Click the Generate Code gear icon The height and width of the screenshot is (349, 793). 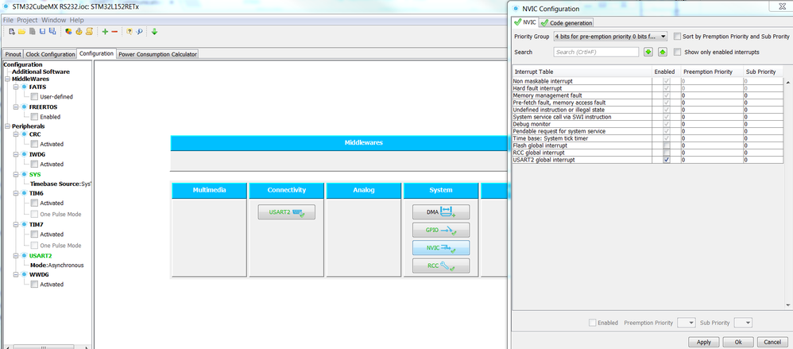pos(79,31)
